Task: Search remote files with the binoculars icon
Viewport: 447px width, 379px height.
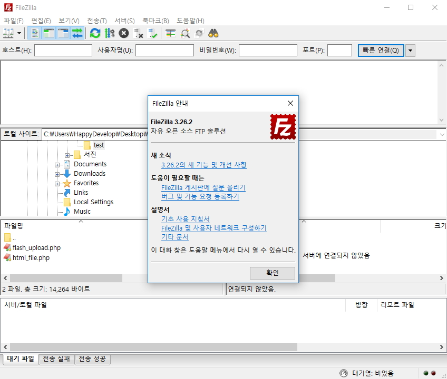Action: (x=213, y=33)
